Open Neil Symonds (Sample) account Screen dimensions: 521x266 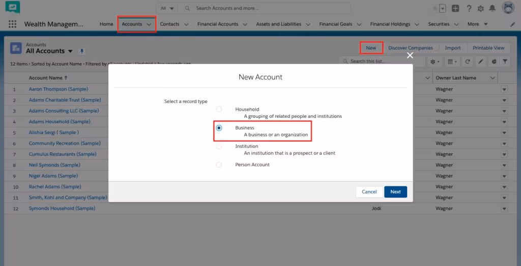pyautogui.click(x=54, y=165)
